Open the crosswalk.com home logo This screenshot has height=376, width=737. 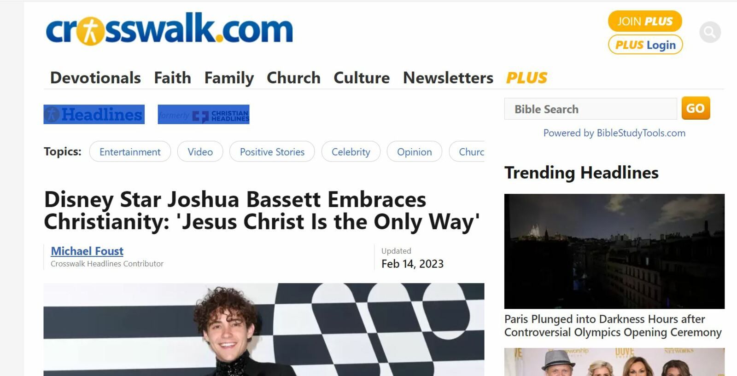[169, 29]
